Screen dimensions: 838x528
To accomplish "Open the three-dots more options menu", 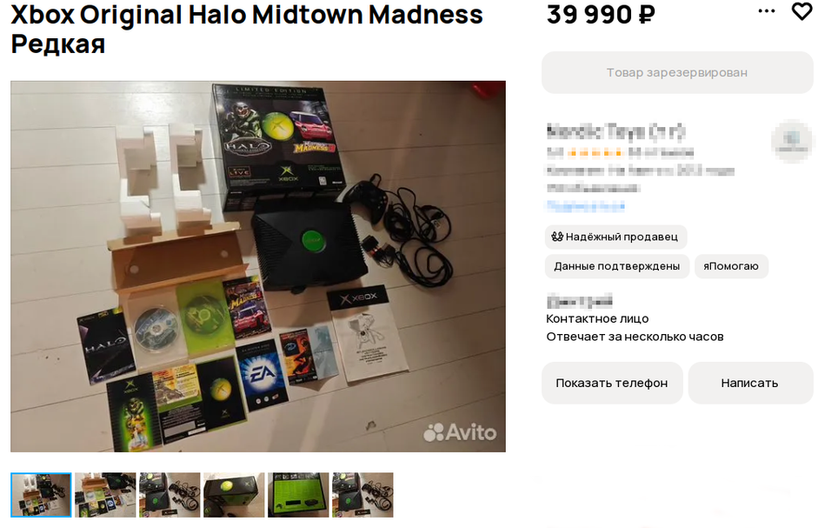I will [767, 11].
